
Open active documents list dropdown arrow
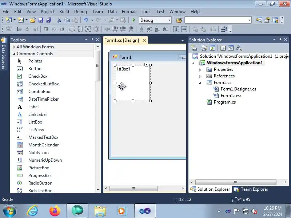(x=183, y=40)
